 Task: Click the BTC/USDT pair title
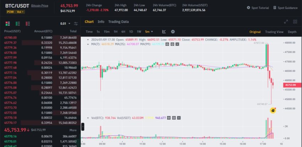pos(17,6)
